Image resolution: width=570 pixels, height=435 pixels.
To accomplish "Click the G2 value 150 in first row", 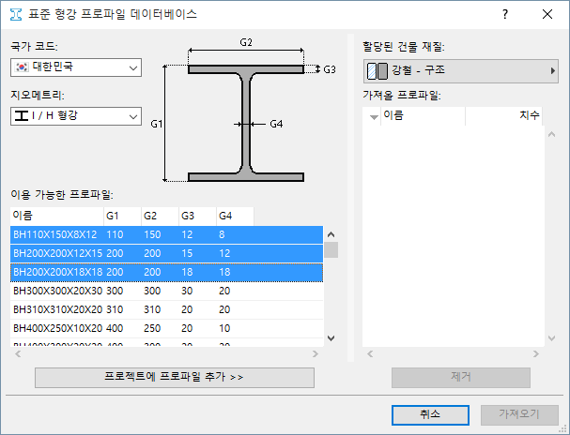I will pos(152,234).
